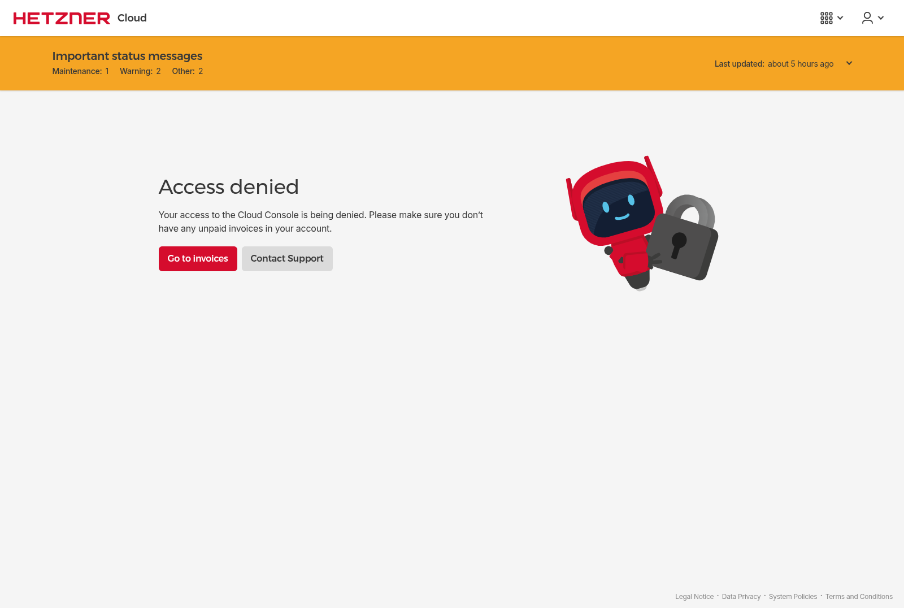Click the Hetzner logo
Image resolution: width=904 pixels, height=608 pixels.
(62, 18)
